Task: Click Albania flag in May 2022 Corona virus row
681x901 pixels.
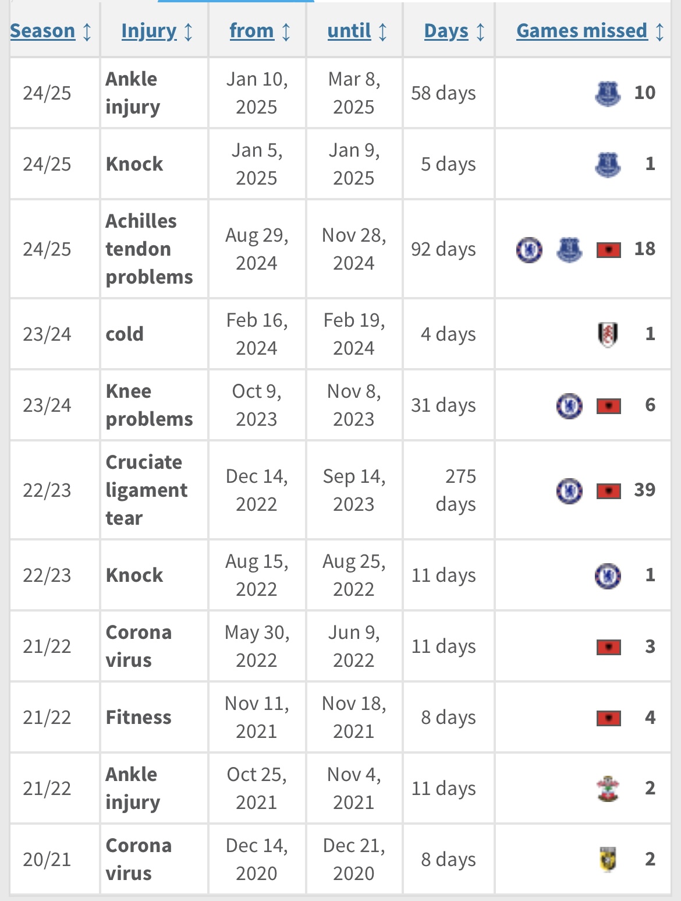Action: pos(608,647)
